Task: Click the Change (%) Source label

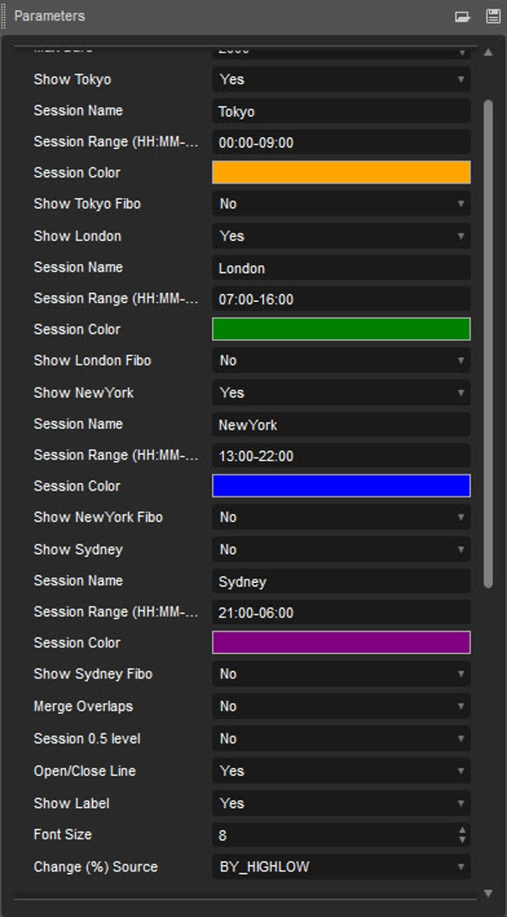Action: (95, 866)
